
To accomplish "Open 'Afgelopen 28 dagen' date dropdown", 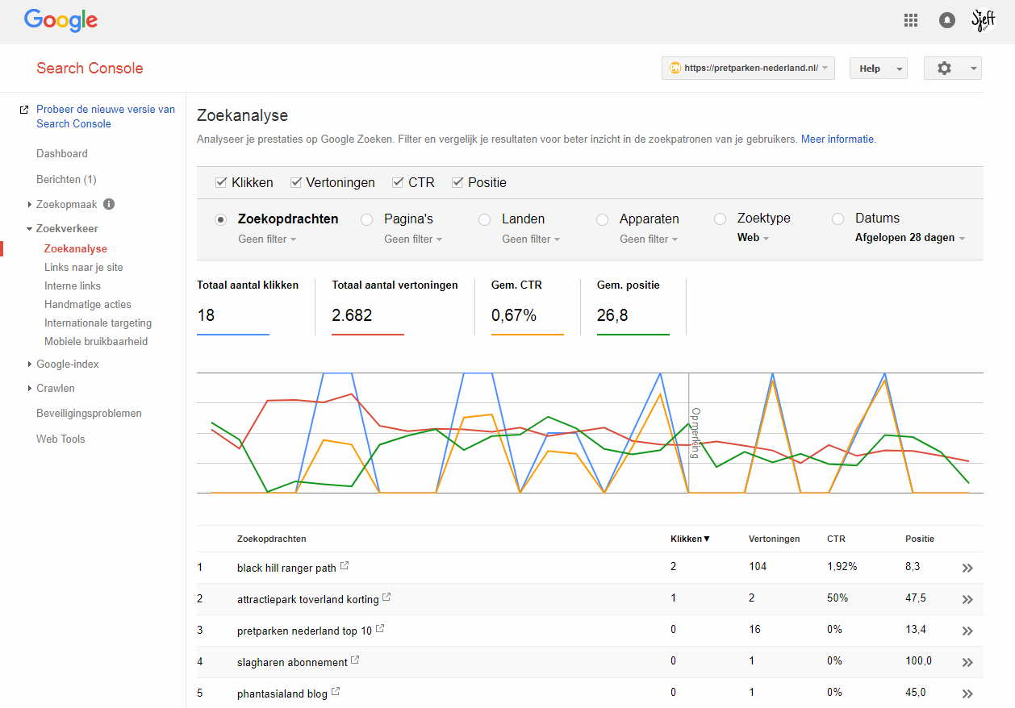I will coord(910,238).
